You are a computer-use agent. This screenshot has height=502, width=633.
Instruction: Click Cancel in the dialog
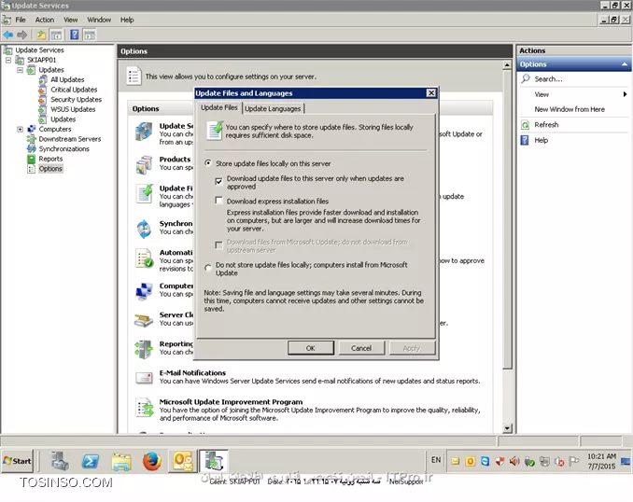point(361,348)
